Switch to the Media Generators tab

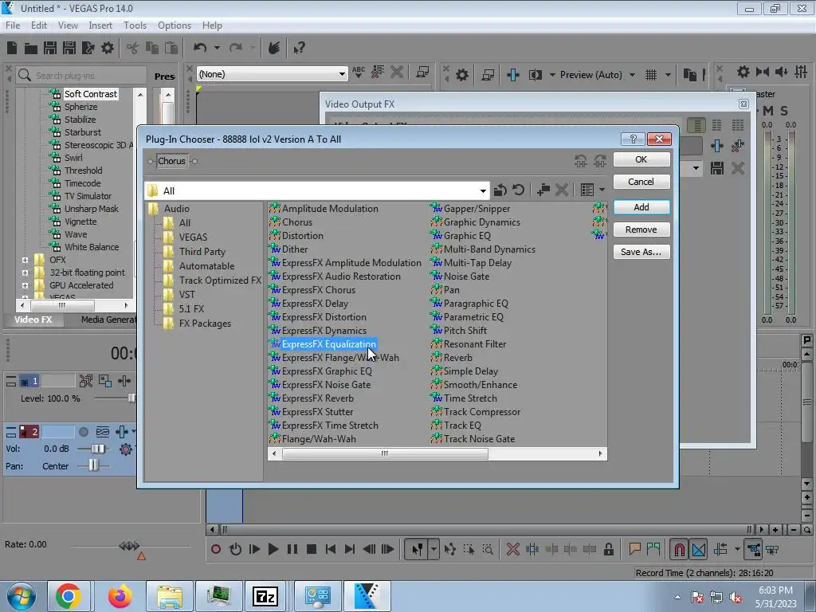tap(108, 320)
